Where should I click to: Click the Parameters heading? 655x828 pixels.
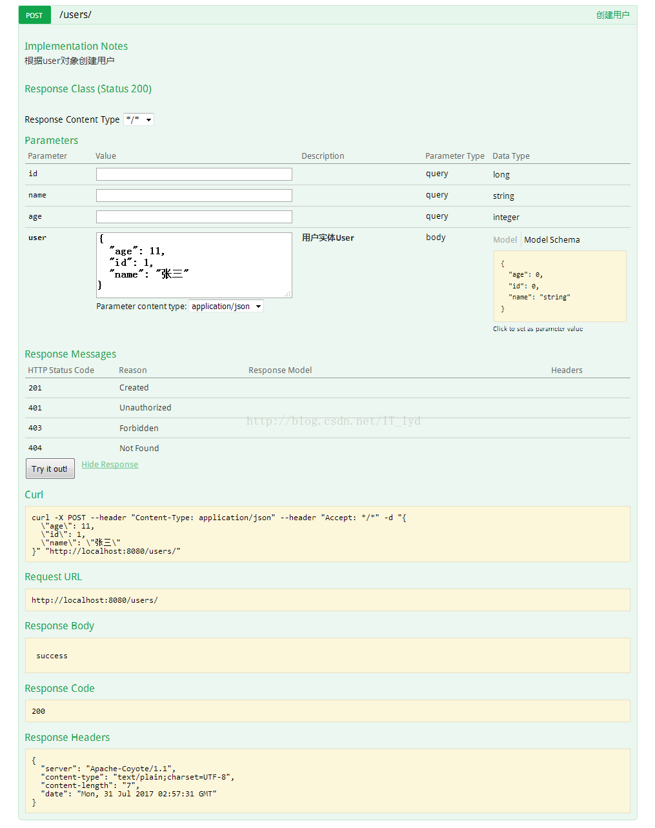pyautogui.click(x=51, y=141)
